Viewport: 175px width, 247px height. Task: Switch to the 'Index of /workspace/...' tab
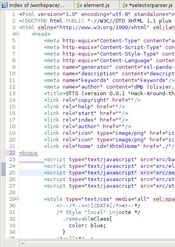[37, 5]
